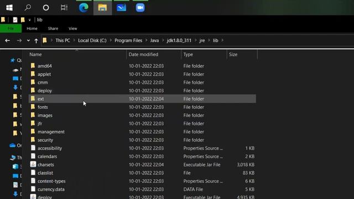Navigate to Program Files breadcrumb
The height and width of the screenshot is (199, 354).
tap(128, 40)
